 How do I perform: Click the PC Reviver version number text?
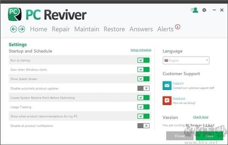200,125
